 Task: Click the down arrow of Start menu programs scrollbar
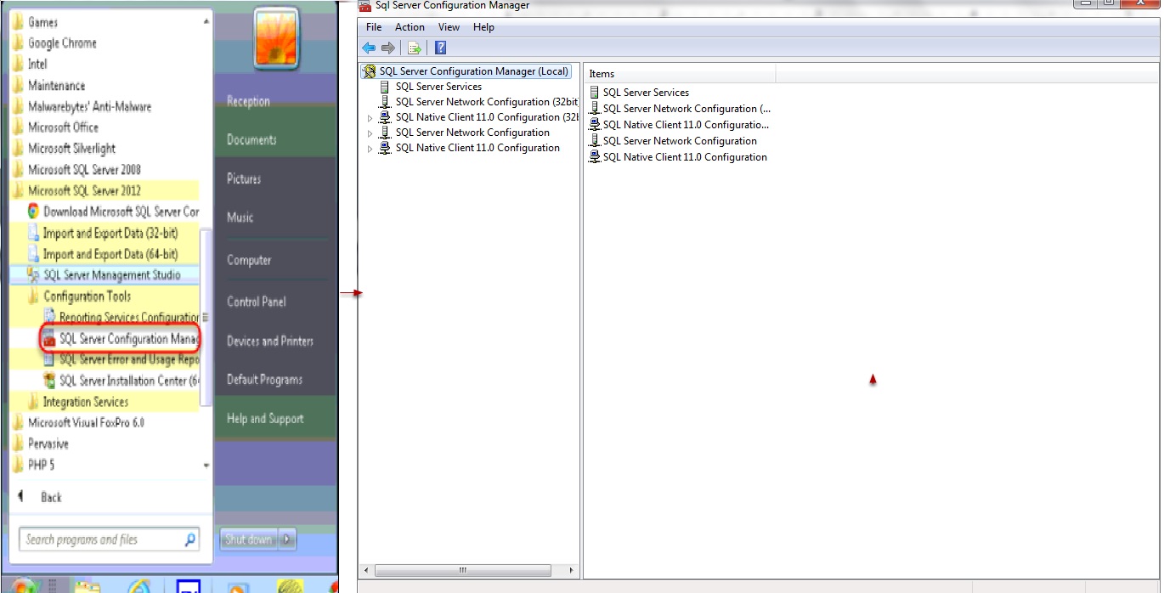(x=206, y=466)
